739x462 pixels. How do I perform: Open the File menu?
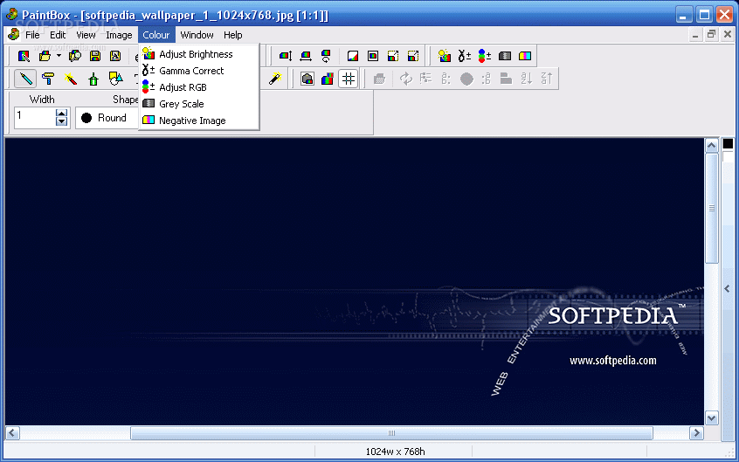coord(32,35)
